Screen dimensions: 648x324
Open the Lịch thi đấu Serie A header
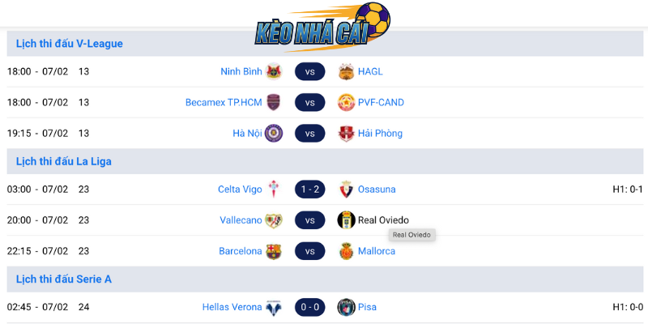coord(64,279)
